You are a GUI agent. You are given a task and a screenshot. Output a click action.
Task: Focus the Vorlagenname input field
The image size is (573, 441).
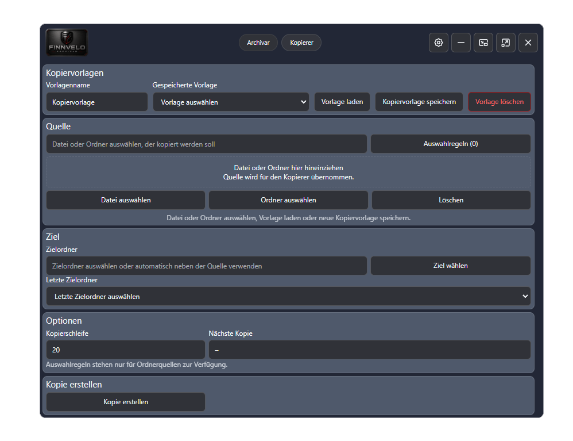coord(97,102)
